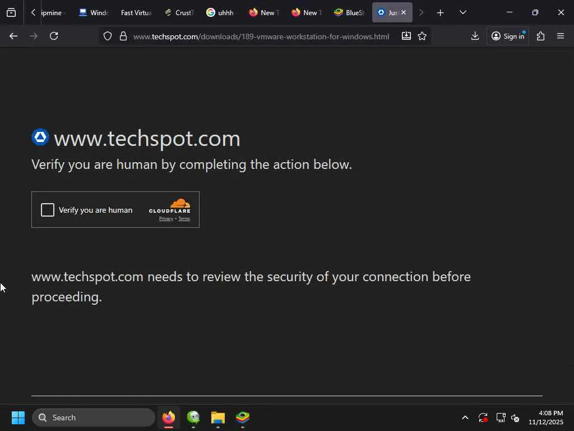The width and height of the screenshot is (574, 431).
Task: Click the Cloudflare logo in the widget
Action: coord(169,206)
